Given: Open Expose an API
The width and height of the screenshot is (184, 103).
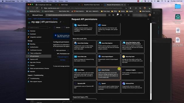Looking at the screenshot, I should coord(34,59).
